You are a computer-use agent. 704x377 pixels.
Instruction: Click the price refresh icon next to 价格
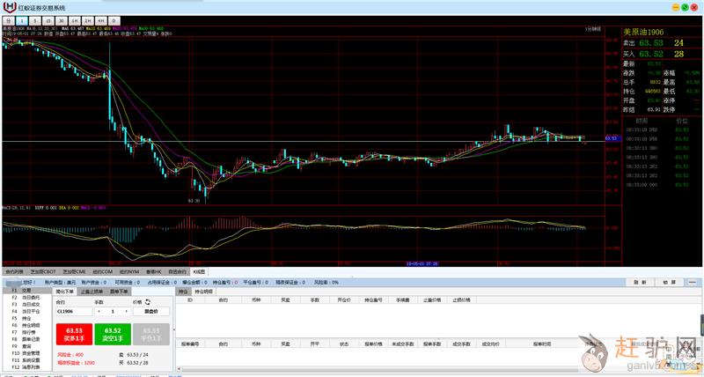149,302
